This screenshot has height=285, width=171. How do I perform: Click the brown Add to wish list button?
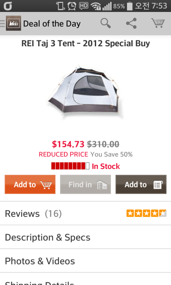pyautogui.click(x=141, y=184)
